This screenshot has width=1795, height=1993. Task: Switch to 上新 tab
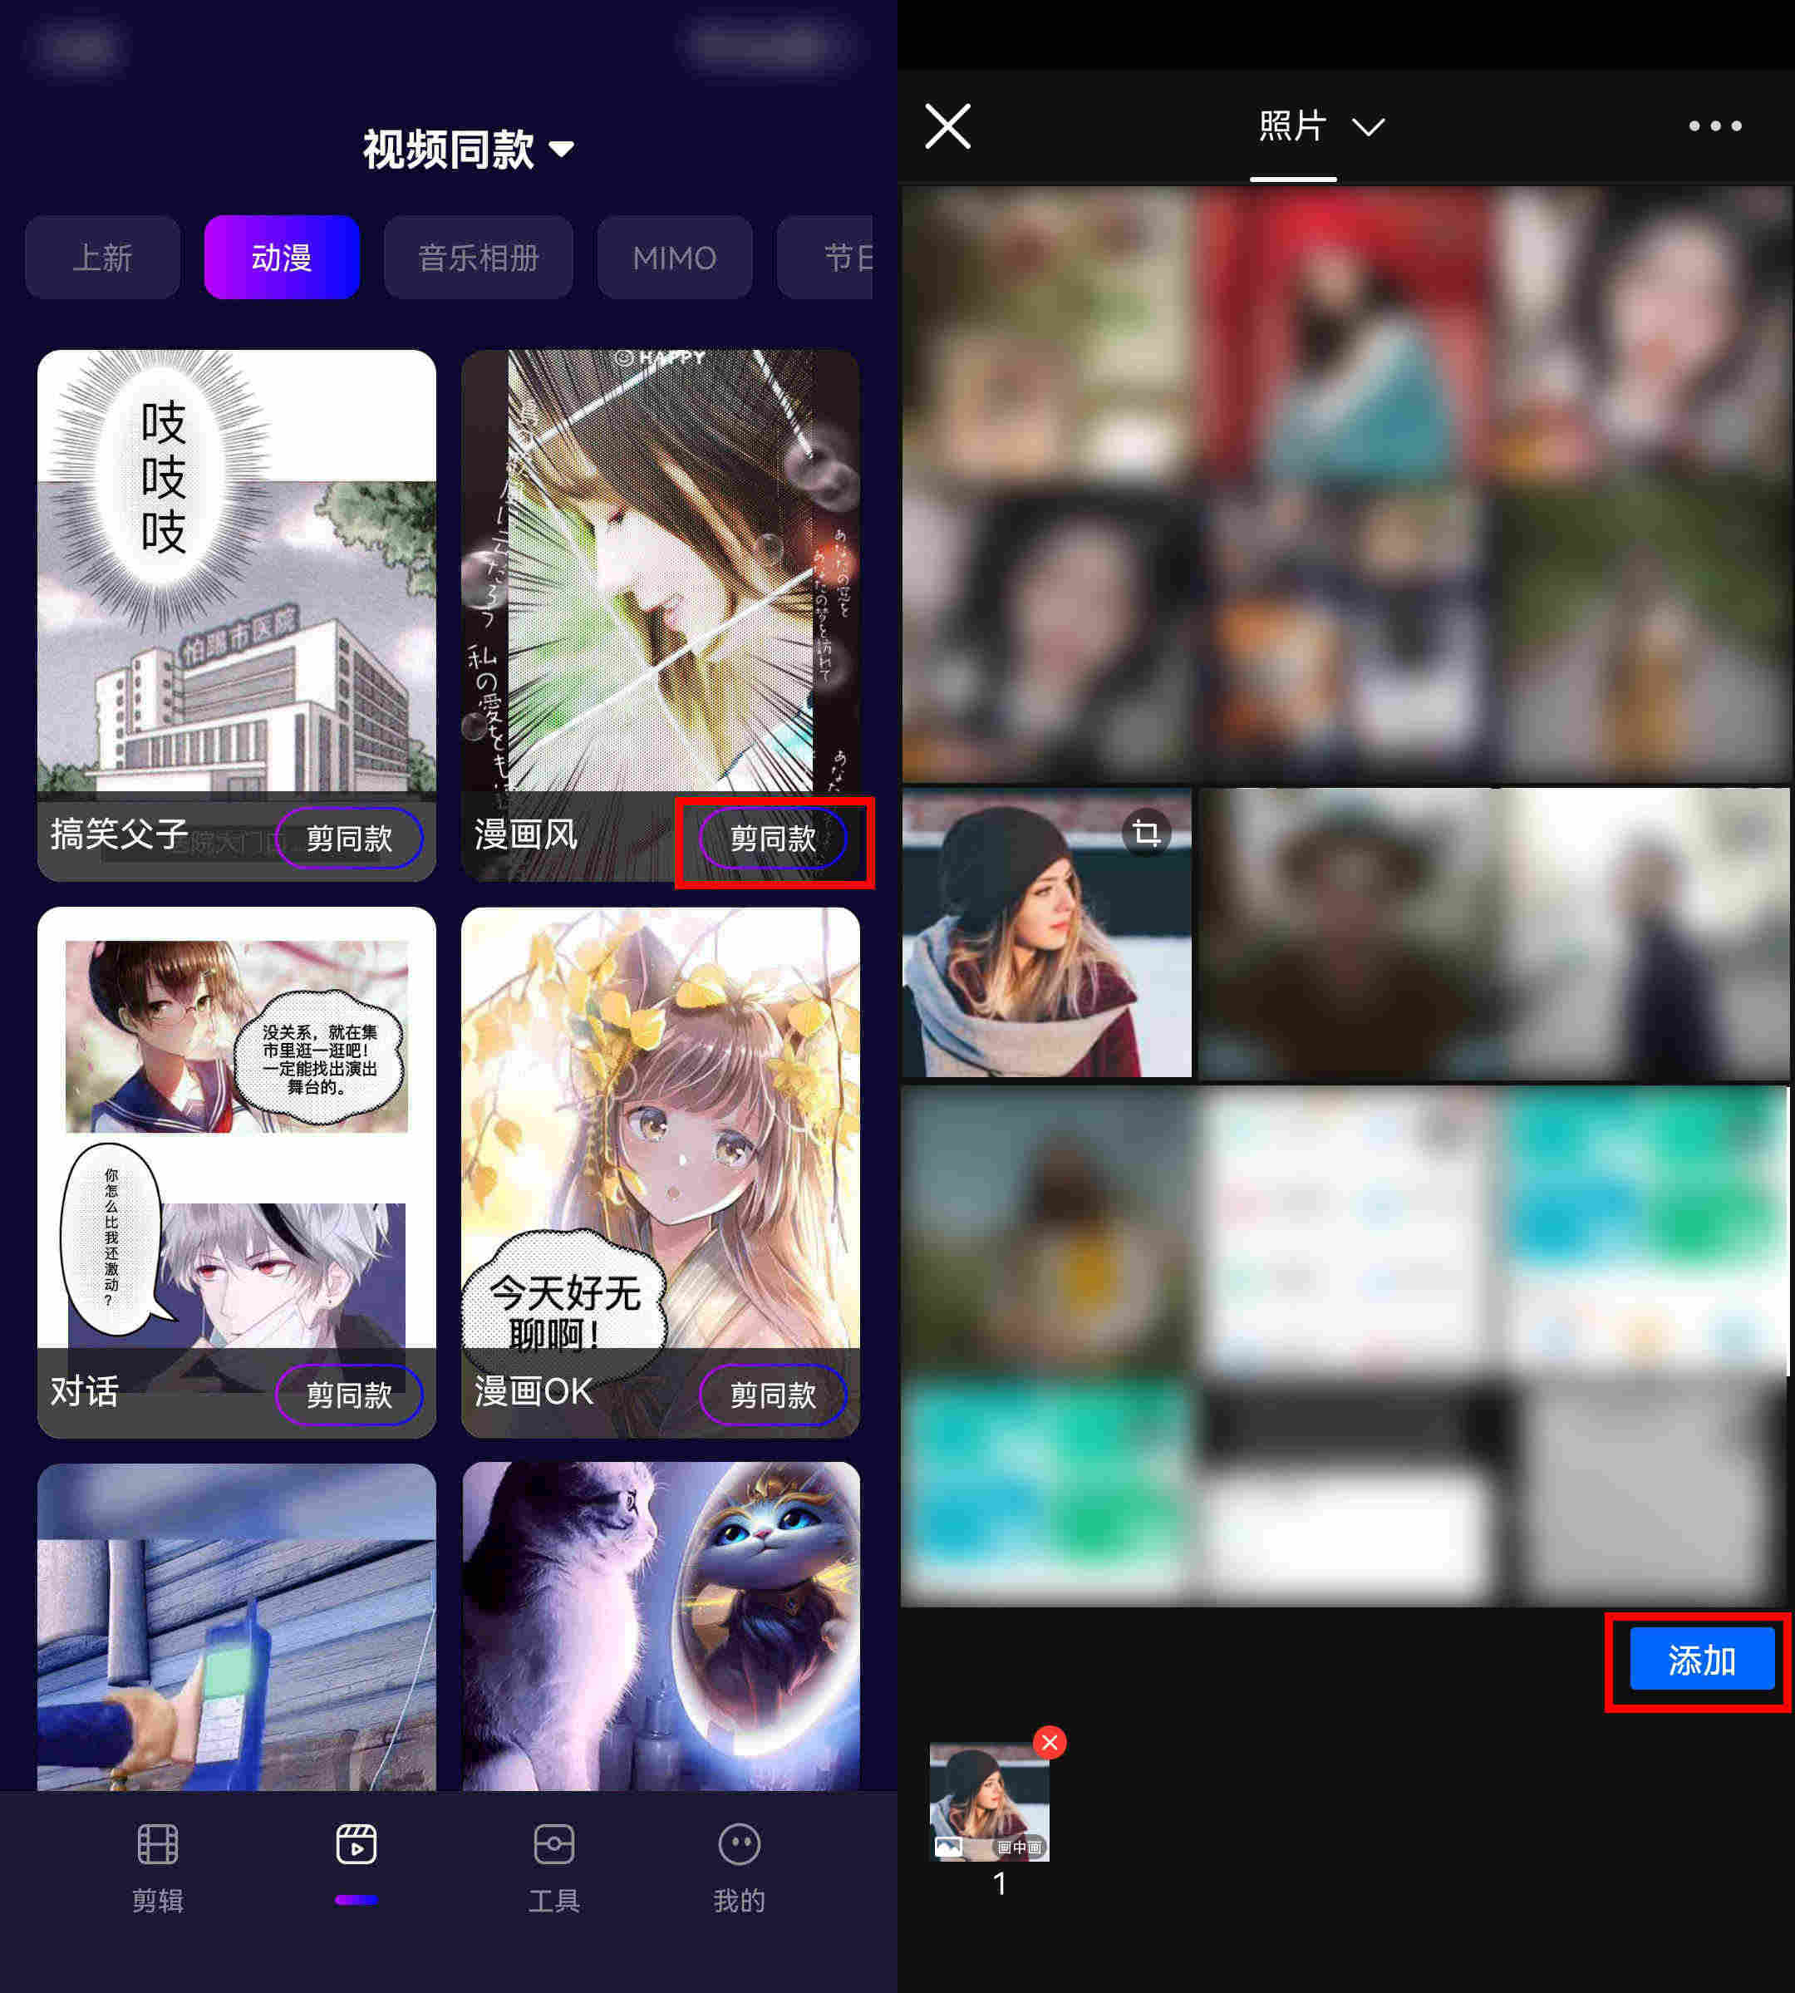coord(97,258)
